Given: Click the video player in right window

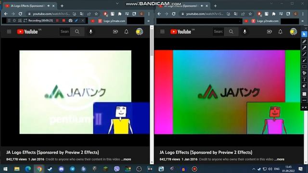Looking at the screenshot, I should point(229,92).
